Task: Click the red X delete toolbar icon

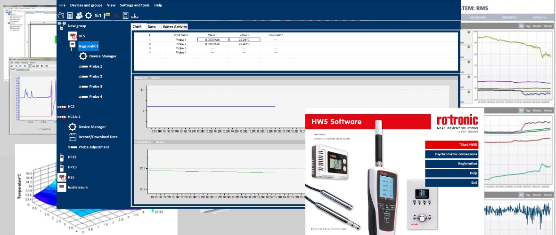Action: (116, 16)
